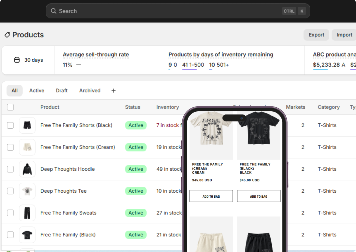This screenshot has width=356, height=252.
Task: Switch to the All tab
Action: (15, 91)
